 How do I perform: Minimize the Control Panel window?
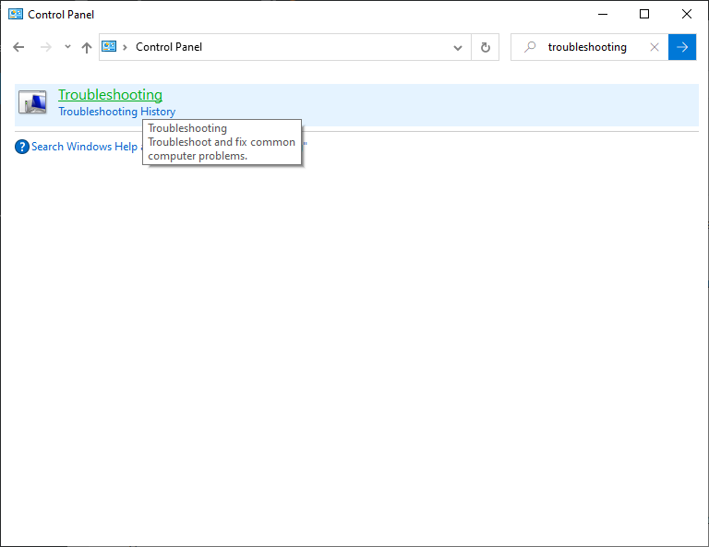(x=603, y=14)
